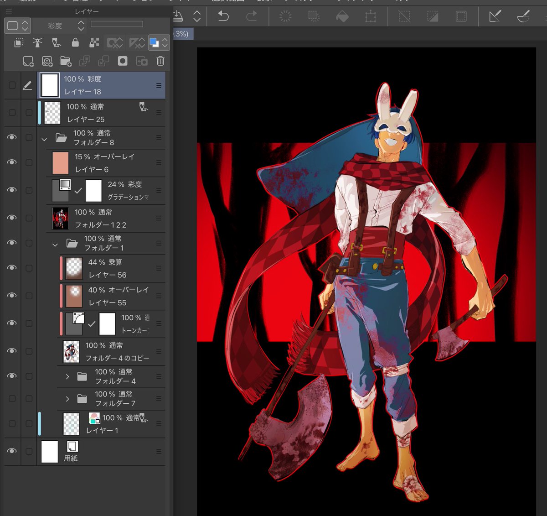This screenshot has width=547, height=516.
Task: Check the second-column box on フォルダー 4 row
Action: click(29, 376)
